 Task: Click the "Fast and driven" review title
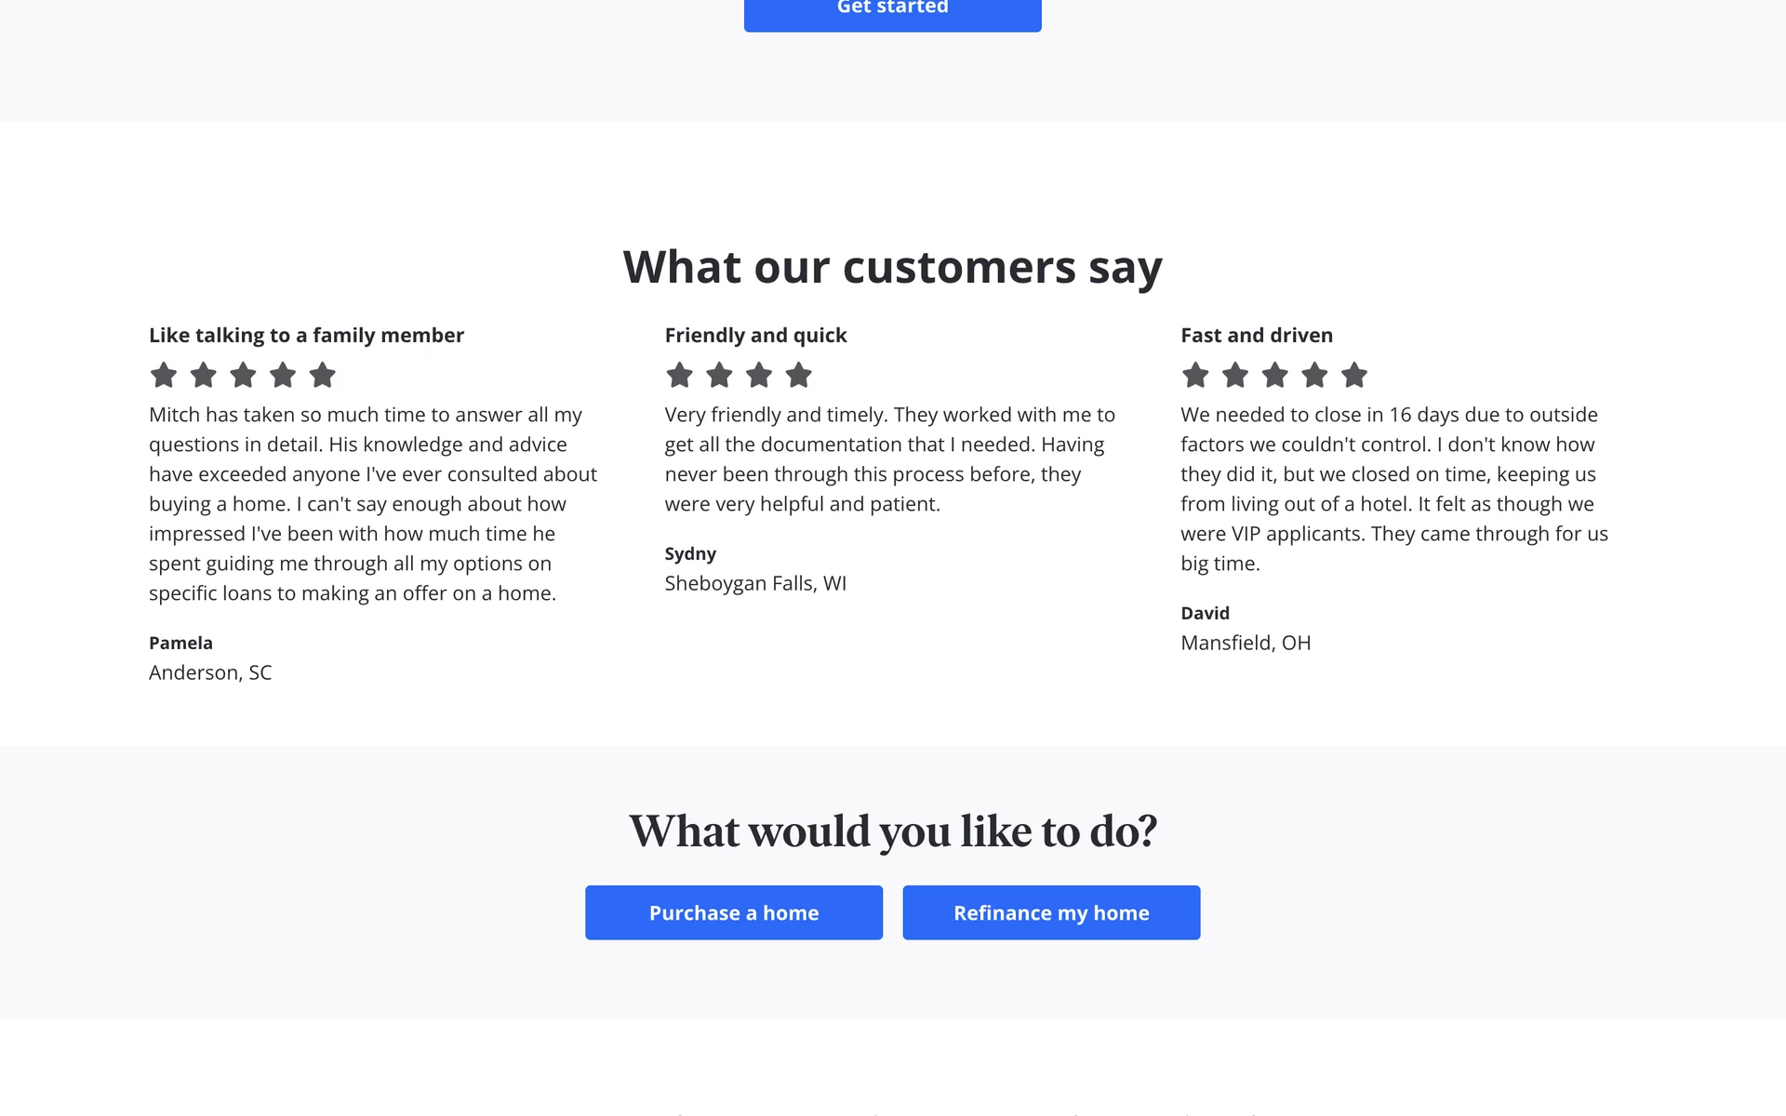click(x=1257, y=335)
